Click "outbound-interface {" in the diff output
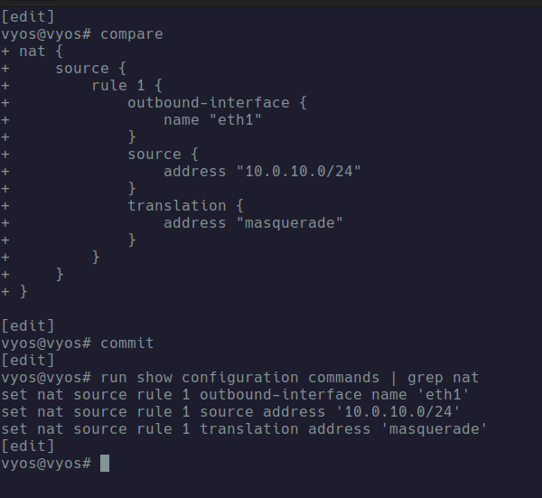The width and height of the screenshot is (542, 498). (x=217, y=103)
